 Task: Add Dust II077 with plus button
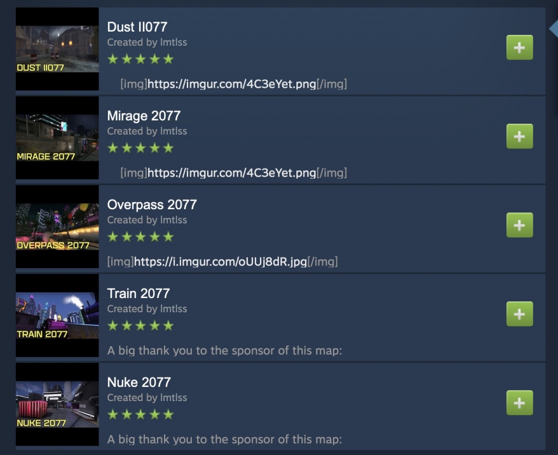[519, 47]
